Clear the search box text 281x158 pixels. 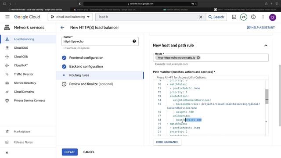click(x=201, y=17)
